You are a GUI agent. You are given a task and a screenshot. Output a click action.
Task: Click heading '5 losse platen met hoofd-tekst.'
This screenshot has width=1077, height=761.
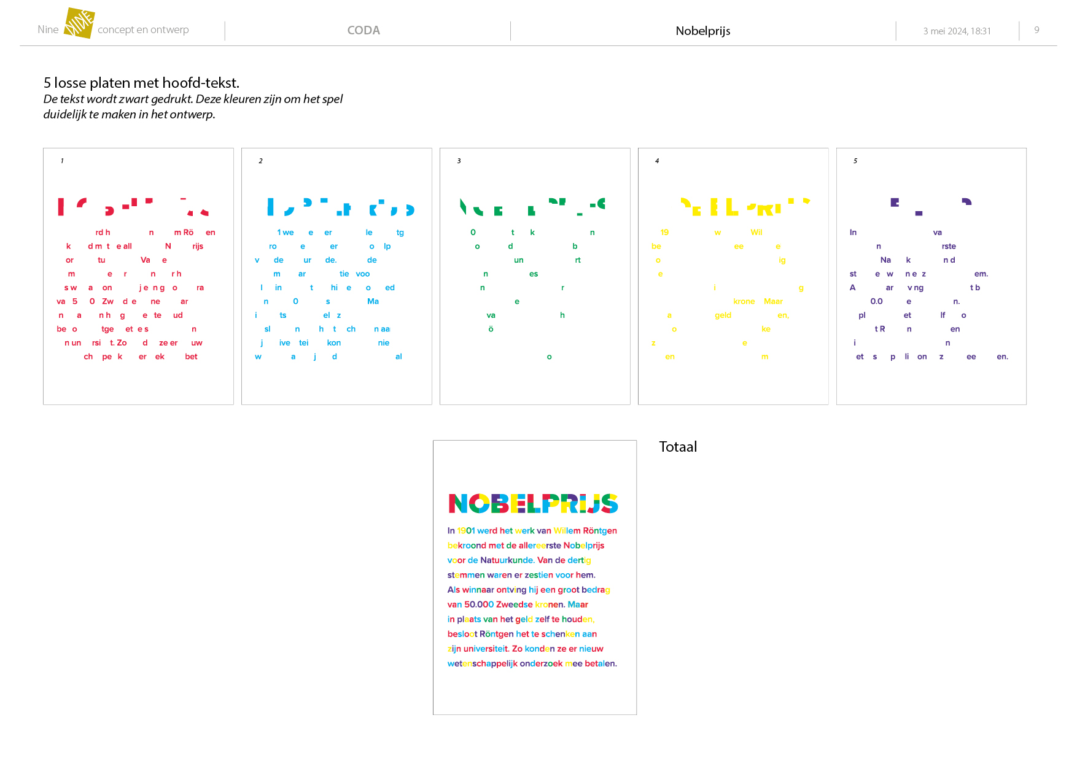pos(141,83)
